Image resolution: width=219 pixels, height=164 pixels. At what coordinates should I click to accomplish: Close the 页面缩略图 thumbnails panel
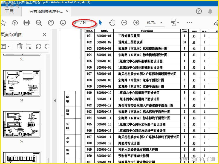[44, 34]
